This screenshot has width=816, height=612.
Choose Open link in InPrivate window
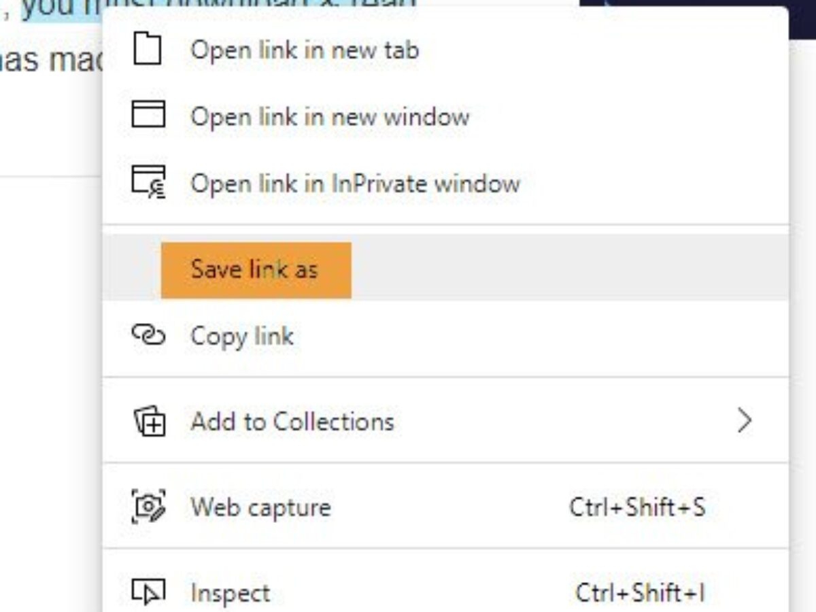coord(356,182)
